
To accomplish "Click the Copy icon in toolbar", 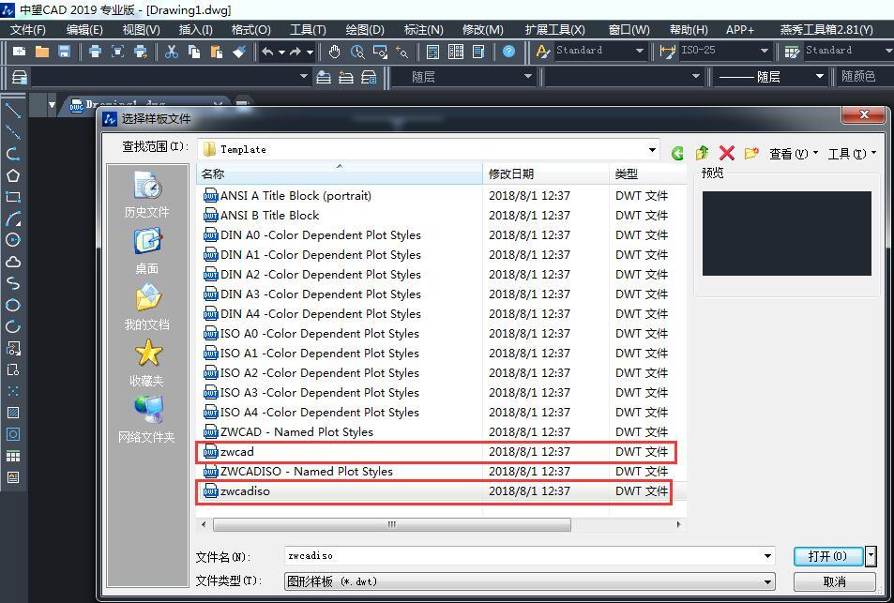I will tap(194, 52).
